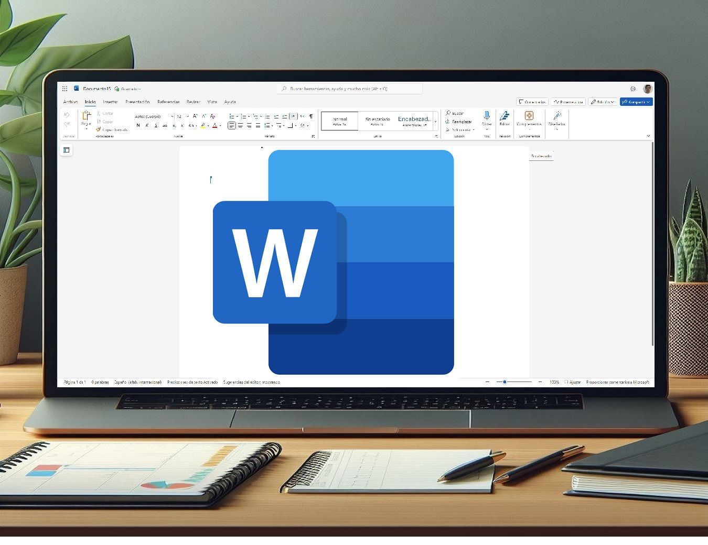The width and height of the screenshot is (708, 545).
Task: Open the Archivo tab
Action: [x=70, y=102]
